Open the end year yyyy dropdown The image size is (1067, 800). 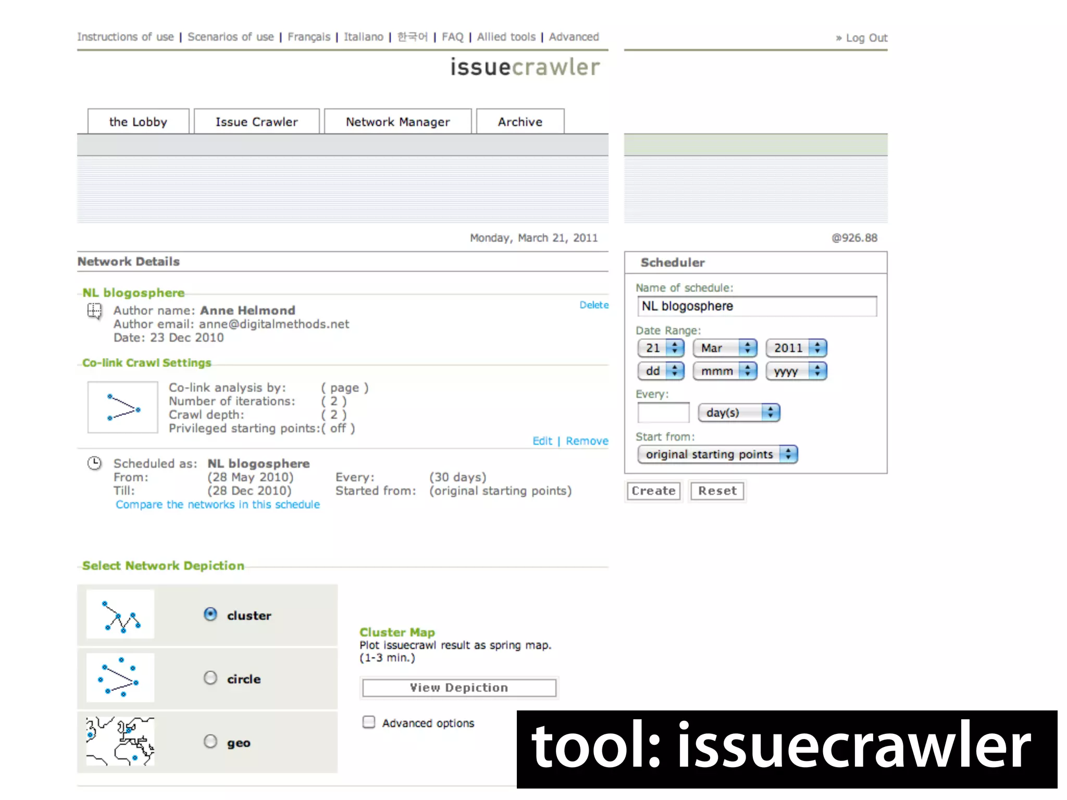pos(796,371)
